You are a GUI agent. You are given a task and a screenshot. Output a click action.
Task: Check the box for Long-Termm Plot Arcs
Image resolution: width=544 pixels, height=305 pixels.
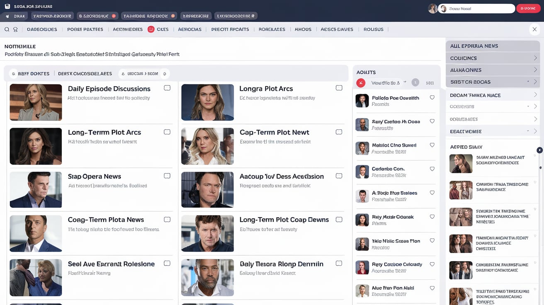click(x=167, y=132)
